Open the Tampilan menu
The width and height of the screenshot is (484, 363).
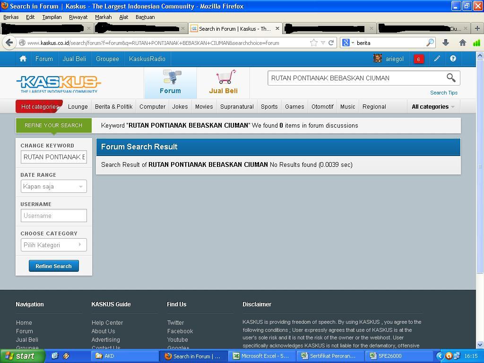click(x=52, y=17)
